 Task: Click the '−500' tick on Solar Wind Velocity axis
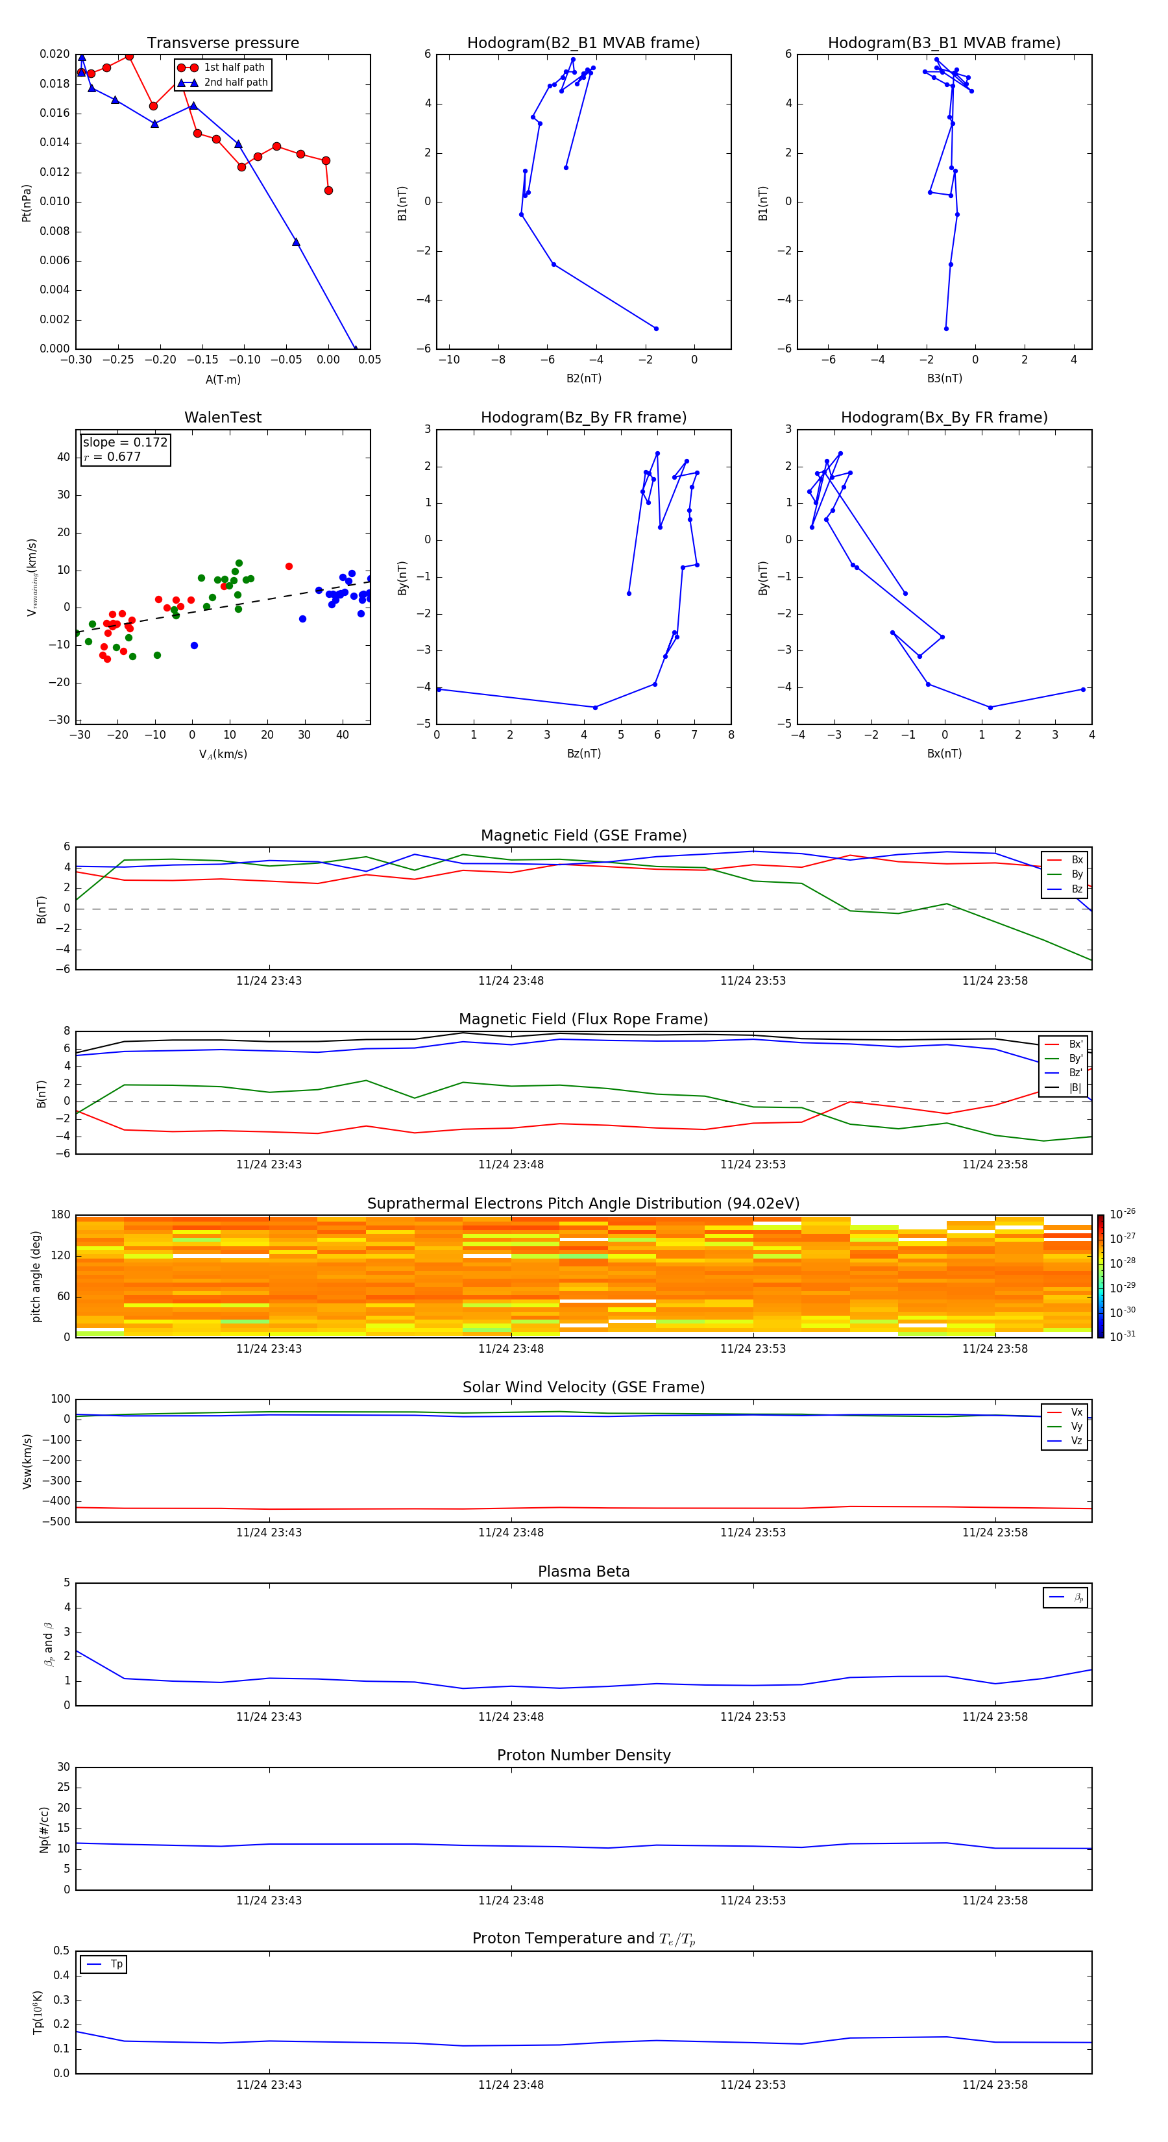55,1521
